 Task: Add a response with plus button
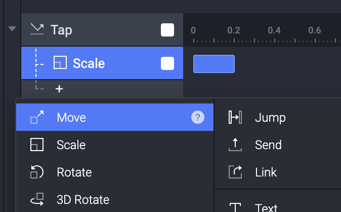[x=59, y=89]
